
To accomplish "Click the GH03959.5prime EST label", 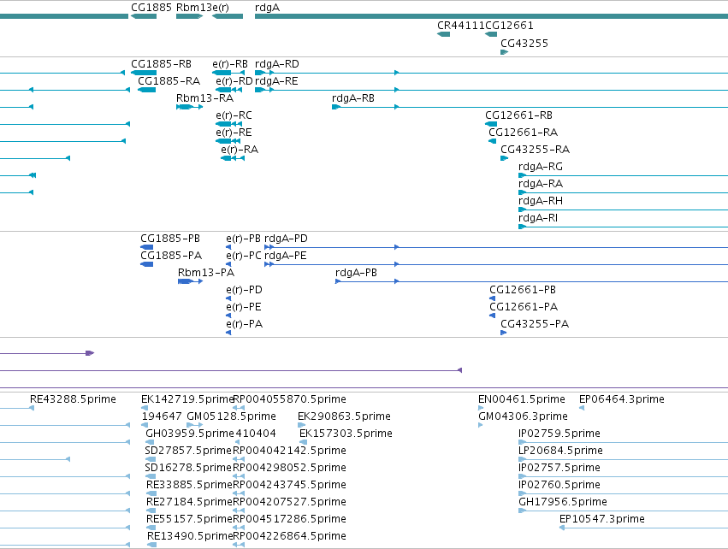I will pyautogui.click(x=189, y=434).
